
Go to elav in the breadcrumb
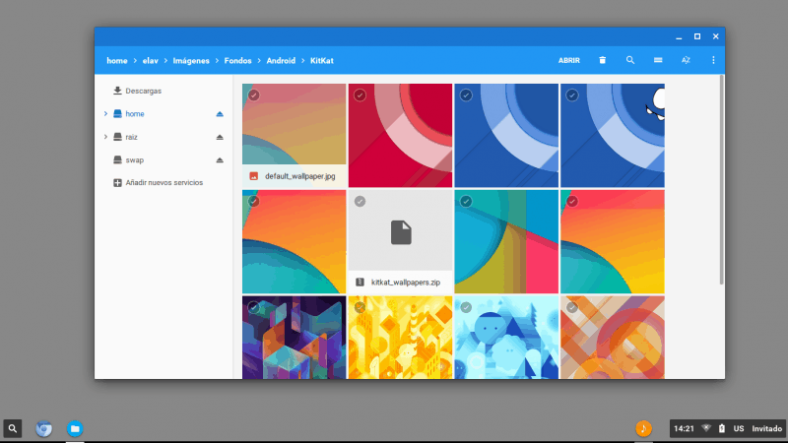pos(151,61)
